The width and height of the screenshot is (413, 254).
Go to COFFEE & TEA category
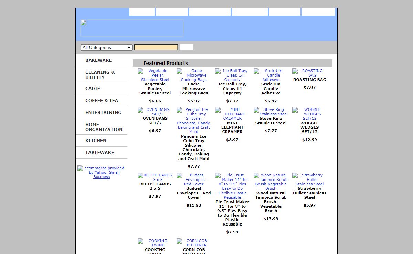[102, 101]
